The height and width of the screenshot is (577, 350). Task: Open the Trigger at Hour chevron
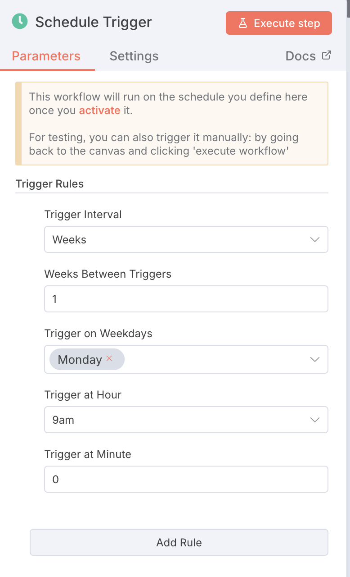[x=315, y=420]
